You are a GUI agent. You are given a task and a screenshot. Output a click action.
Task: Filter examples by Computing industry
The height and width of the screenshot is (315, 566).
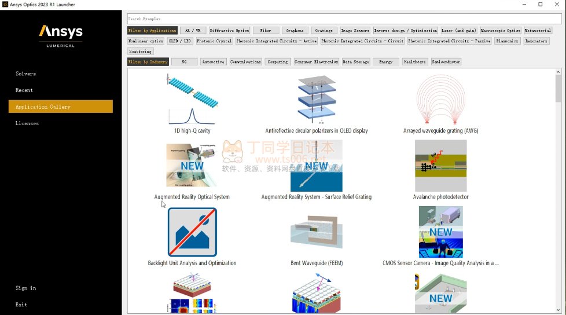pyautogui.click(x=278, y=62)
